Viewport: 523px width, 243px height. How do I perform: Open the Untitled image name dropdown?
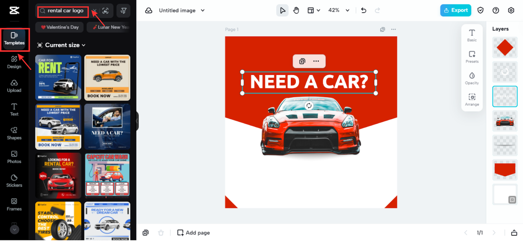(182, 11)
